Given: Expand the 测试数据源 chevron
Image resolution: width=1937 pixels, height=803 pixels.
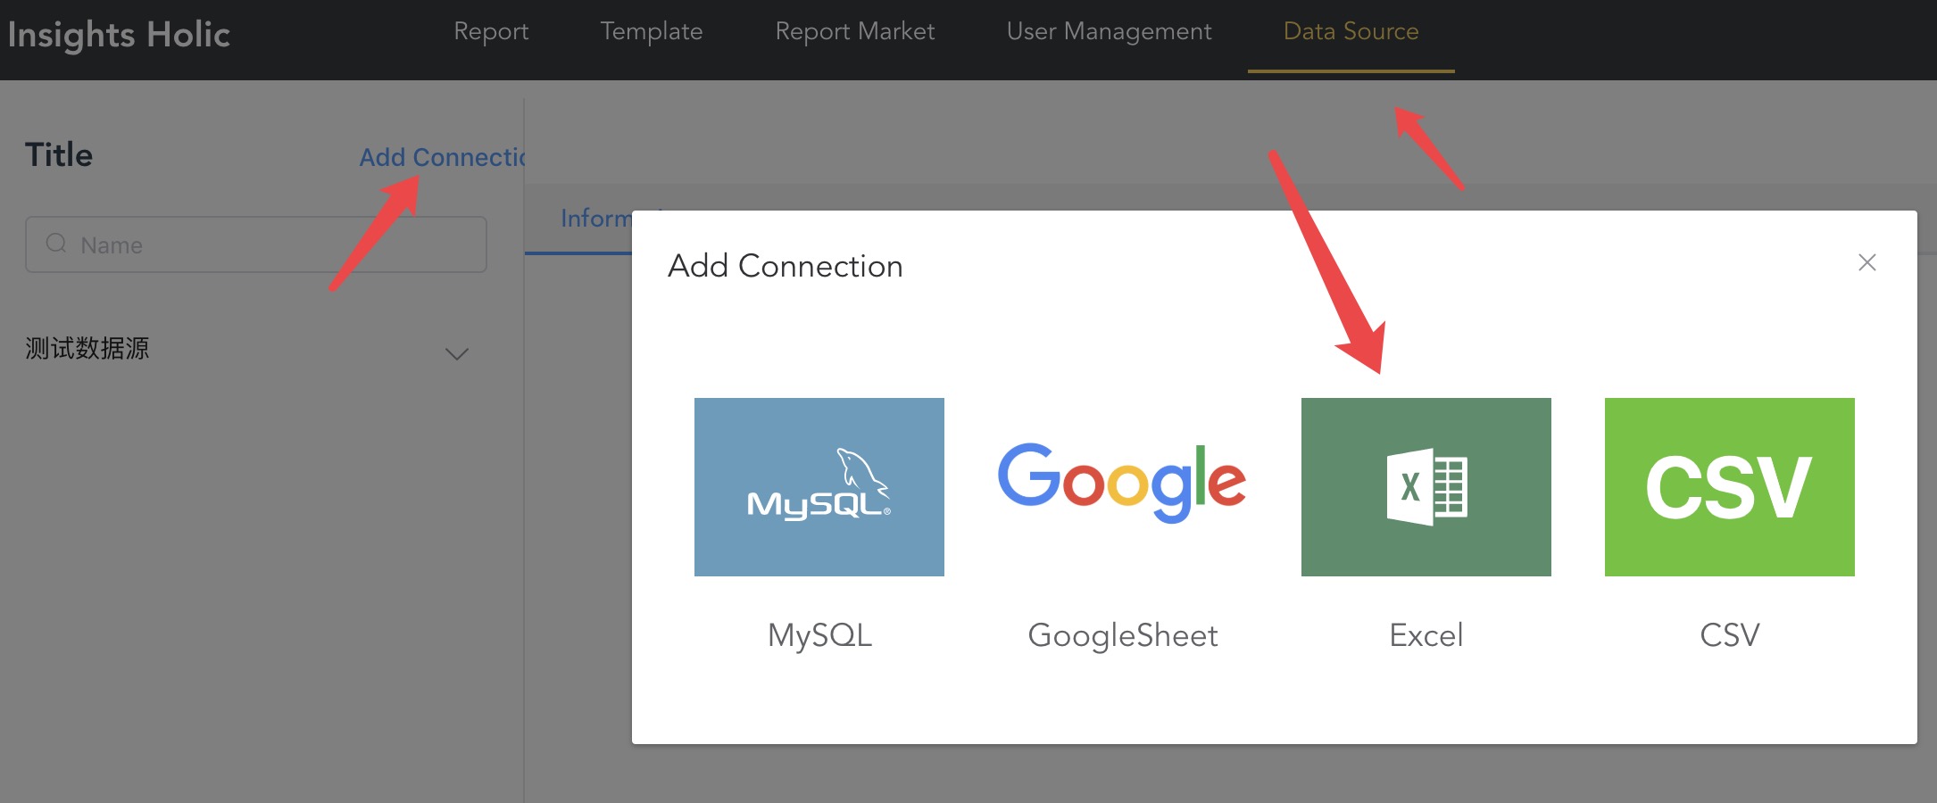Looking at the screenshot, I should pos(456,353).
